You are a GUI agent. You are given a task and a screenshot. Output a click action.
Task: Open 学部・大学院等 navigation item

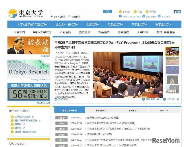point(42,32)
